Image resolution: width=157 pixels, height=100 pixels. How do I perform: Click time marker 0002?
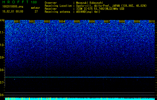click(x=32, y=21)
